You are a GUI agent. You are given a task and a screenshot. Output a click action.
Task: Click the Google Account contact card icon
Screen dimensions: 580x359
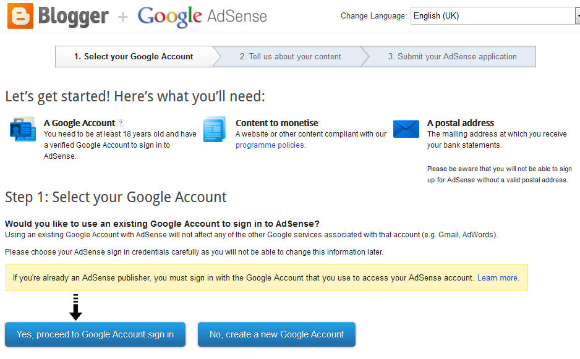(x=23, y=130)
